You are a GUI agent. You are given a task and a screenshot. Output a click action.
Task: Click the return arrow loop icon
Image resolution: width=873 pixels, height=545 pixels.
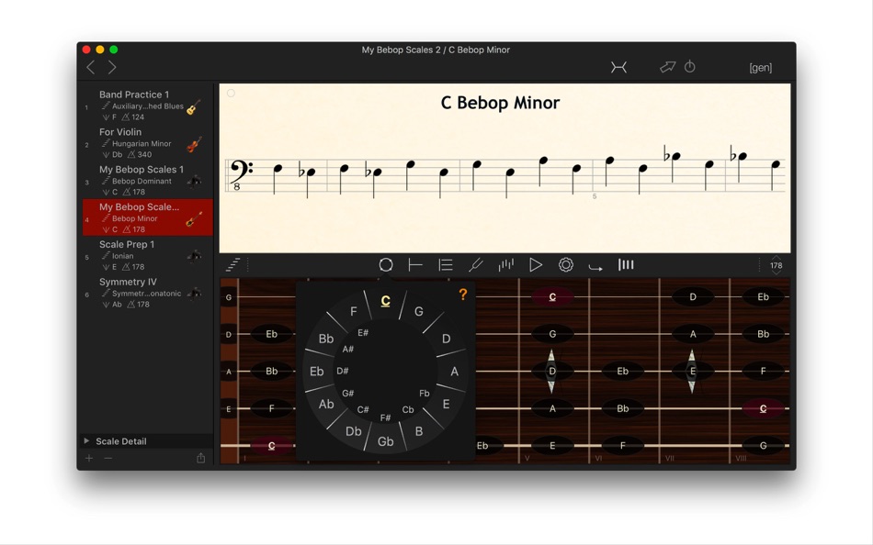pyautogui.click(x=595, y=268)
